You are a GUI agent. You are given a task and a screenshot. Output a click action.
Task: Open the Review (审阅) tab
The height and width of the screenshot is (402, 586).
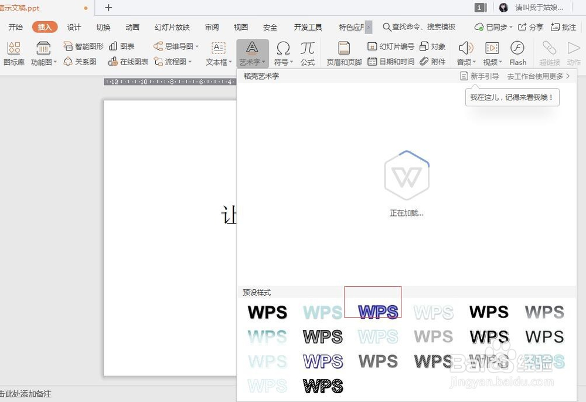pyautogui.click(x=212, y=27)
